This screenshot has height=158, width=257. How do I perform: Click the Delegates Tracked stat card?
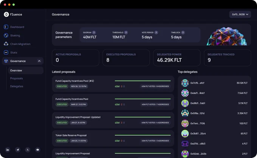click(x=228, y=58)
